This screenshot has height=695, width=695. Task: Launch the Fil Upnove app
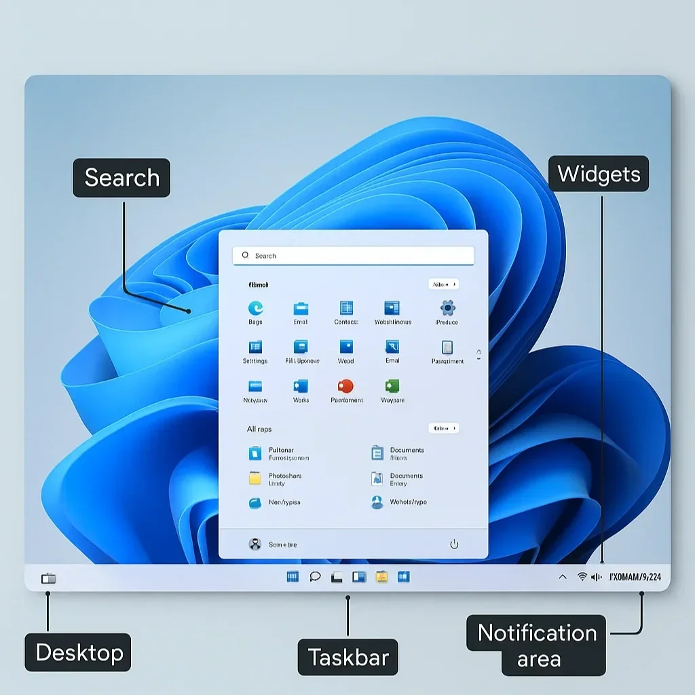point(301,347)
